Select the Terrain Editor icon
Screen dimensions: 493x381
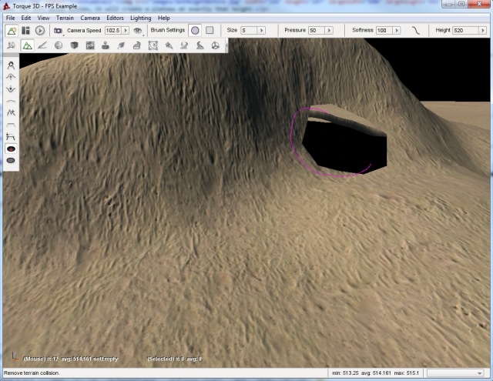27,46
